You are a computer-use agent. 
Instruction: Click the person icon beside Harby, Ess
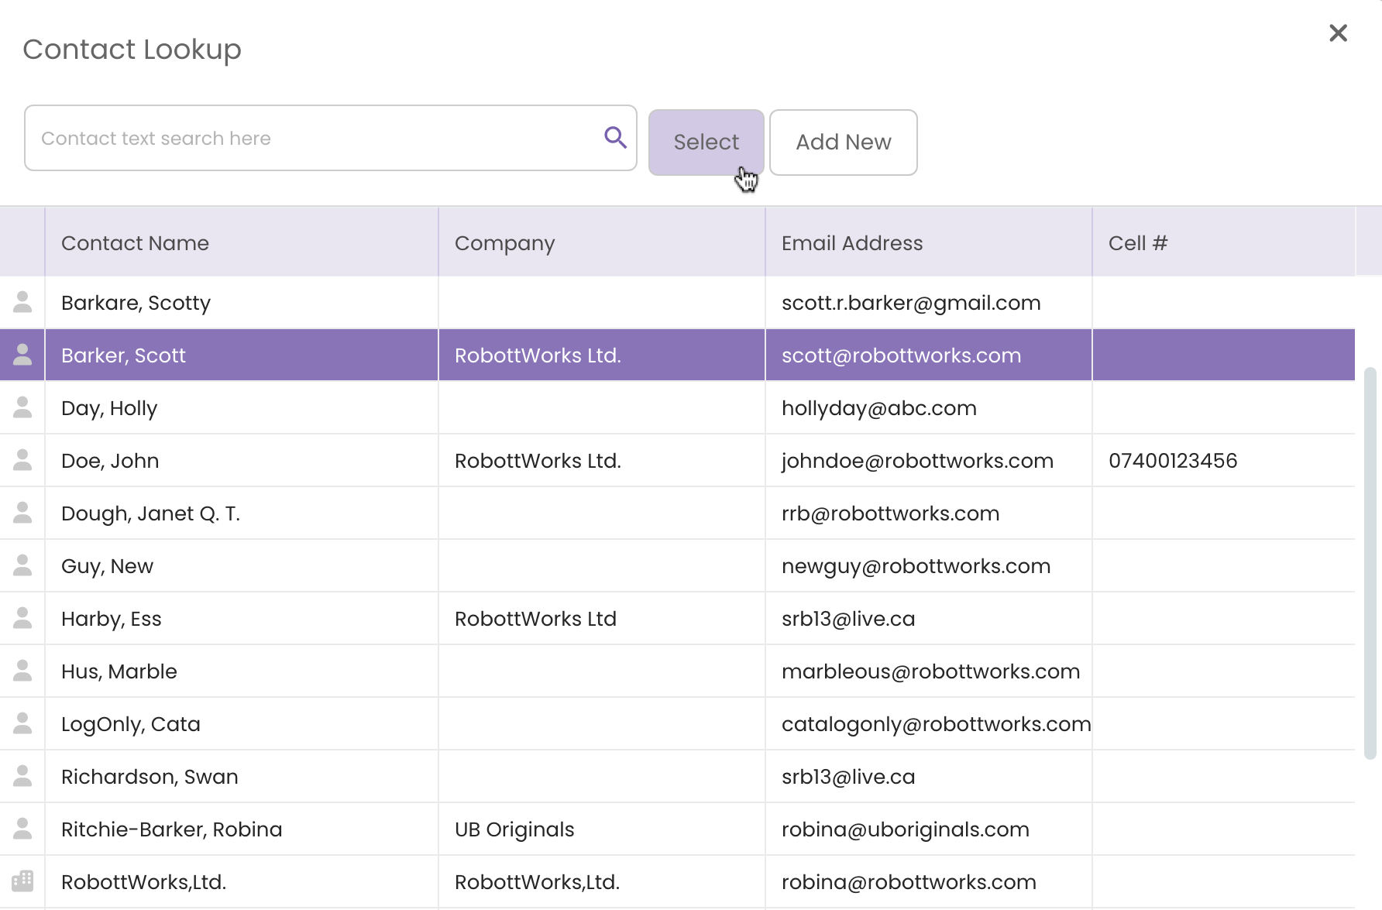tap(22, 618)
